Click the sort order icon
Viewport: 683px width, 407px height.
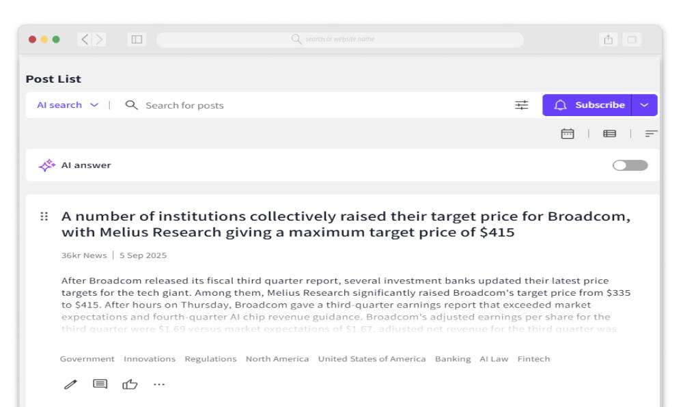tap(651, 134)
